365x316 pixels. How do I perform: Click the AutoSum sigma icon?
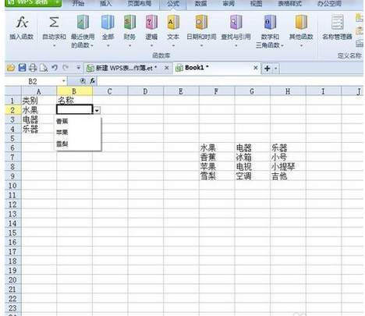tap(54, 22)
